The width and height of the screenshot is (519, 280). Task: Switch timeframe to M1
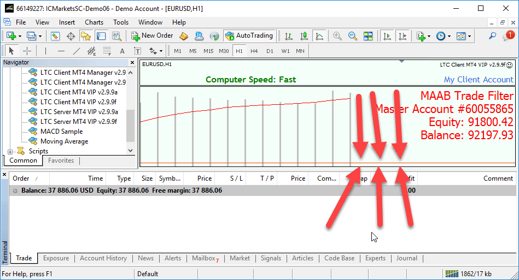[178, 51]
